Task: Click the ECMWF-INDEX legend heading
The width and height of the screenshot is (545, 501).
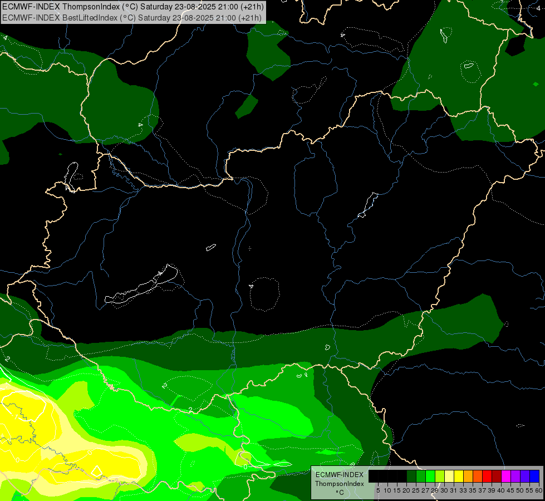Action: pyautogui.click(x=340, y=475)
